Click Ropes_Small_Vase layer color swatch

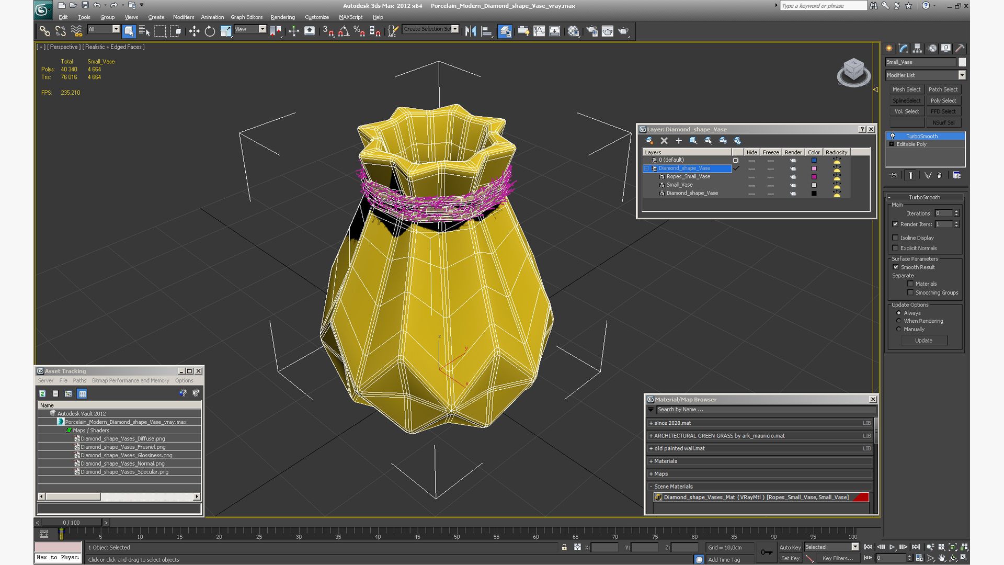[814, 177]
